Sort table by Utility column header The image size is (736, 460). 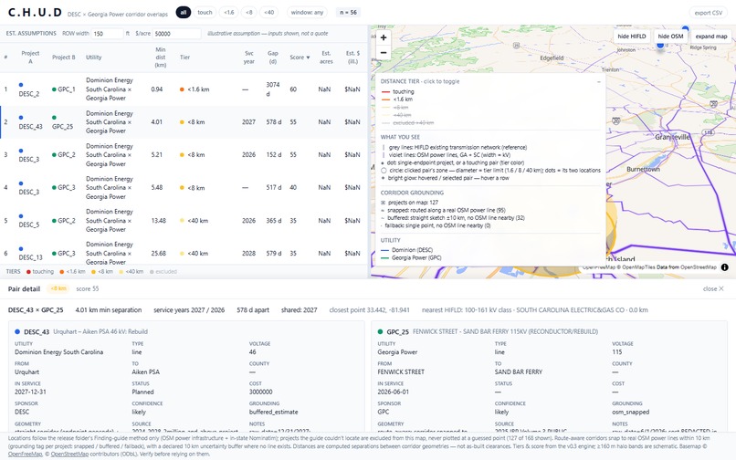(x=93, y=57)
